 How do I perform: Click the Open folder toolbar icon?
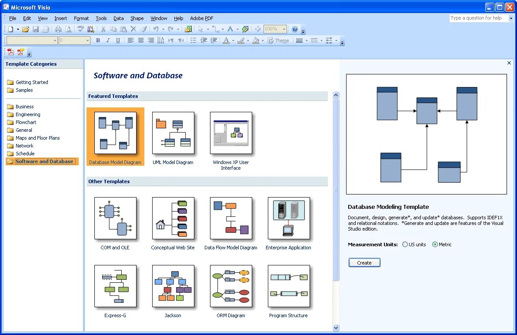tap(25, 29)
